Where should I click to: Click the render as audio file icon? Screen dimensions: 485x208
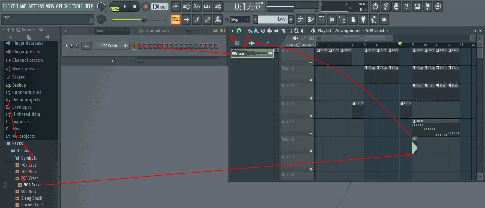[428, 6]
